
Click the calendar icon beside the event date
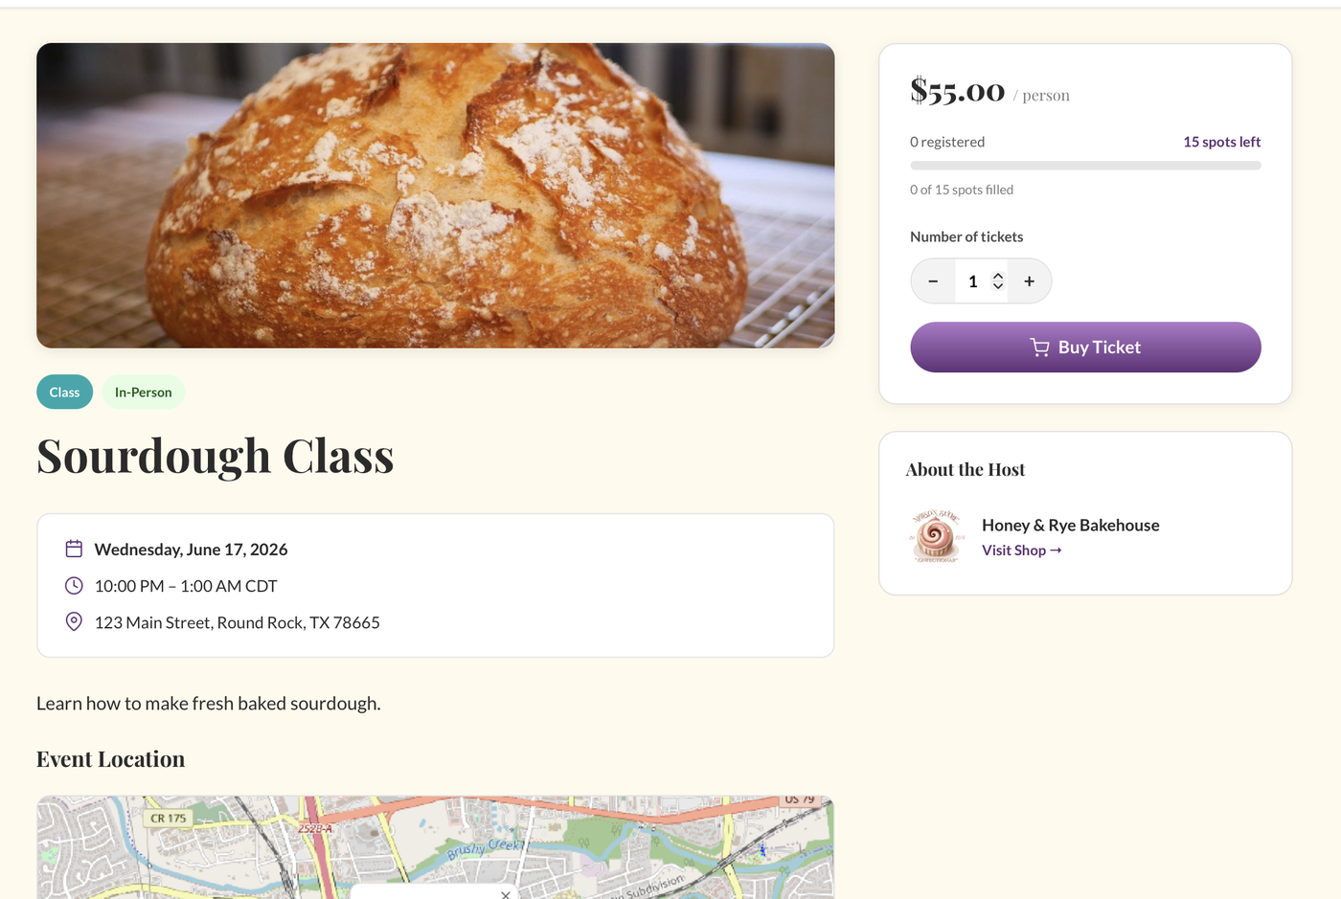point(74,549)
